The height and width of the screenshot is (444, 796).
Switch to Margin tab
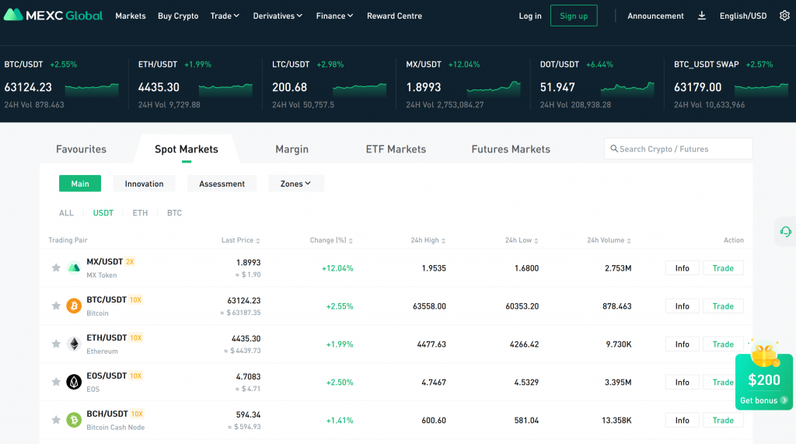point(292,149)
